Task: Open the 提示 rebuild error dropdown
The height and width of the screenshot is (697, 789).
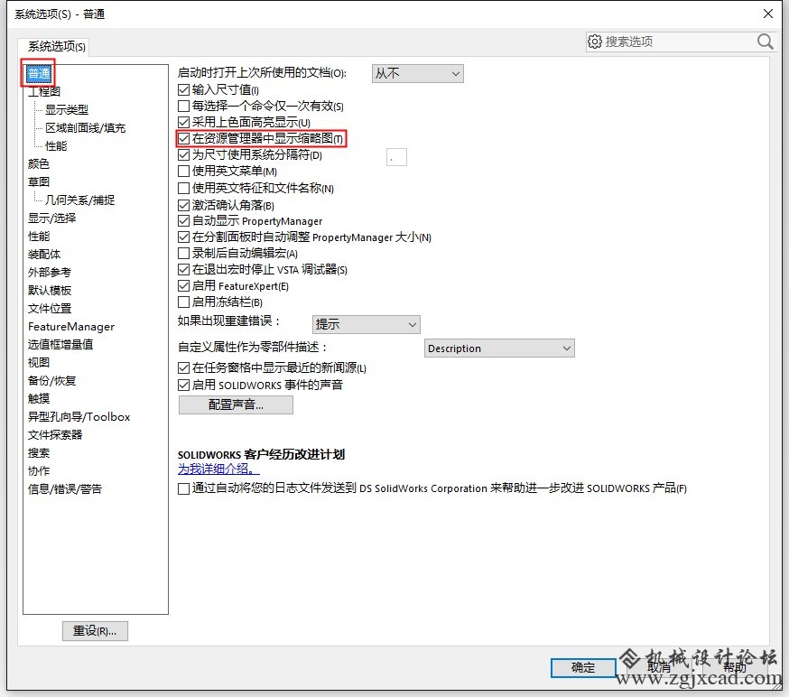Action: [x=367, y=325]
